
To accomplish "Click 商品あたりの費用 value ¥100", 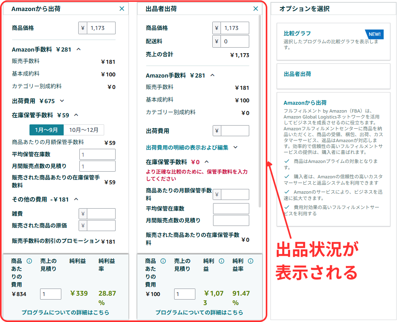I will pos(153,294).
